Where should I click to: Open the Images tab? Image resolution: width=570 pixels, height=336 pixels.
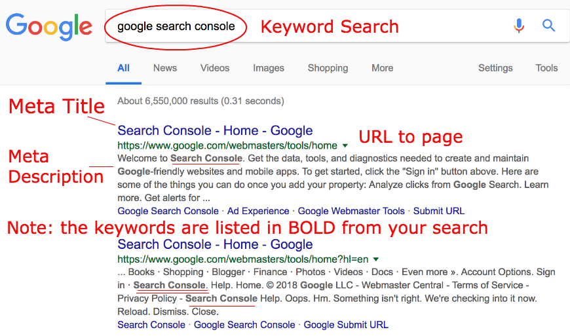(x=269, y=67)
